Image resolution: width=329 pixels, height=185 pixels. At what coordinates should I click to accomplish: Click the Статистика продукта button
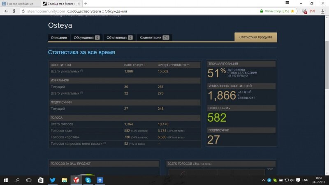tap(255, 37)
